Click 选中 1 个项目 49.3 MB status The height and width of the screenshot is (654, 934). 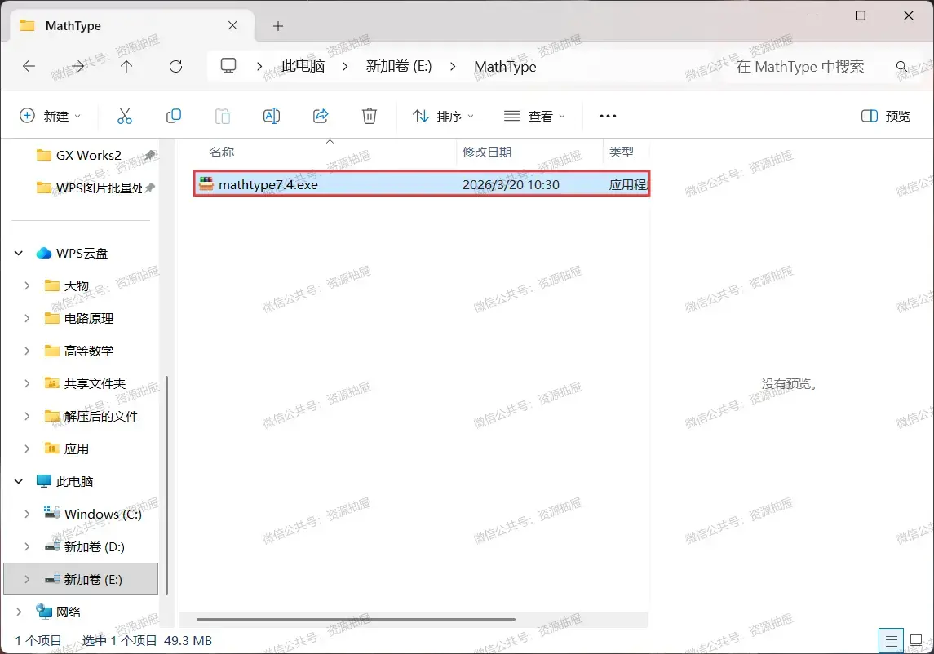(x=147, y=640)
